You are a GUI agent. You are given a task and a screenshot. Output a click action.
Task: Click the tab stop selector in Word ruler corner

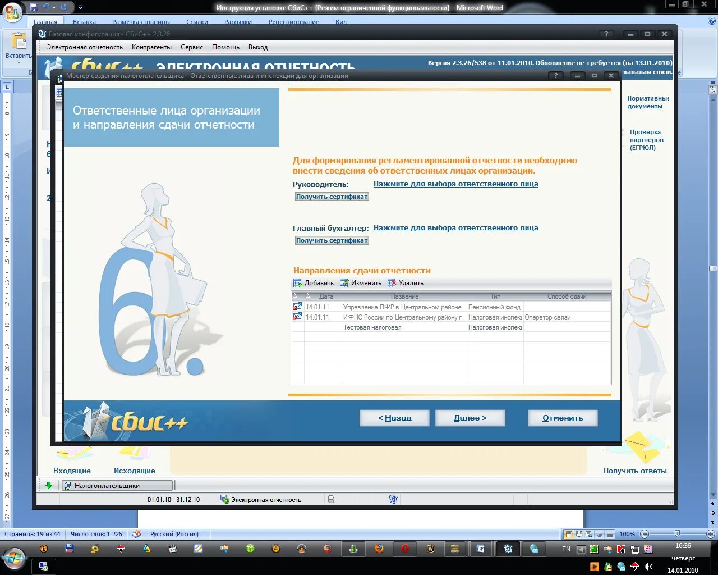coord(7,86)
